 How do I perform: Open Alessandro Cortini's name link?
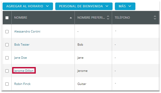coord(27,32)
